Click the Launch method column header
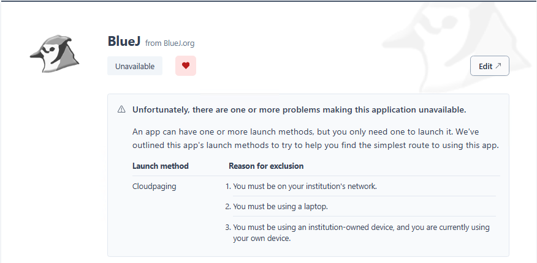 [161, 166]
